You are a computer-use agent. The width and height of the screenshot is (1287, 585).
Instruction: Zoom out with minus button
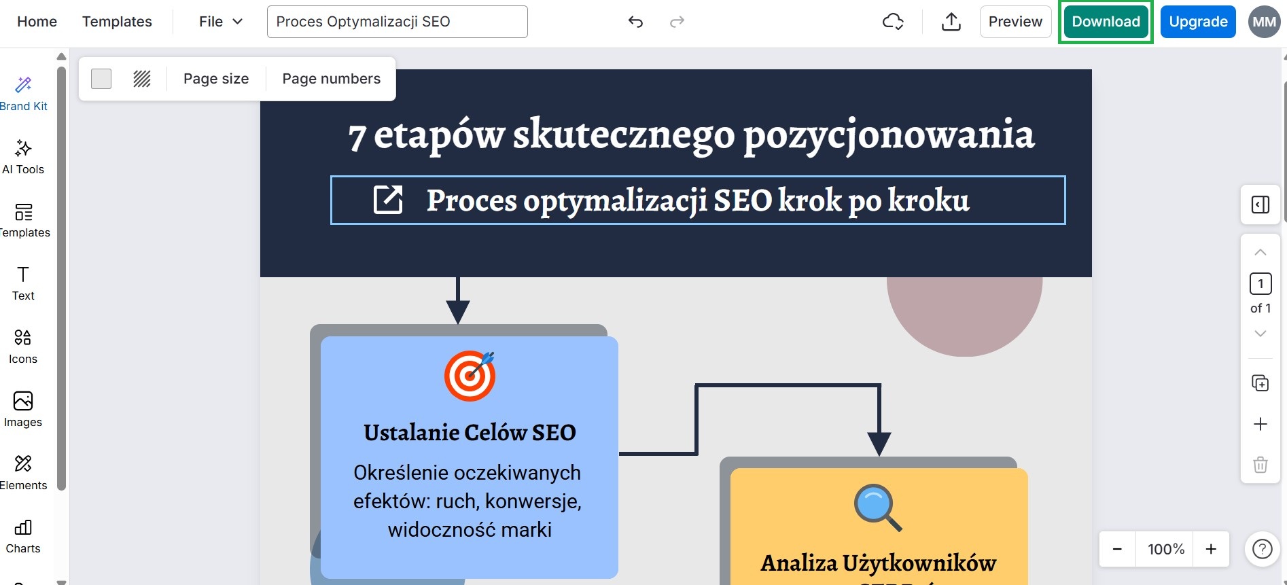[1117, 549]
